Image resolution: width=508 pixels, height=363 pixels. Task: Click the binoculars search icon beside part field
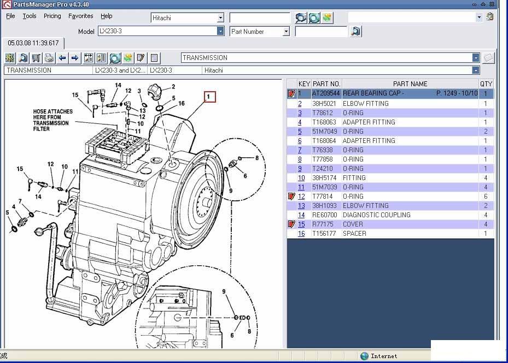356,31
